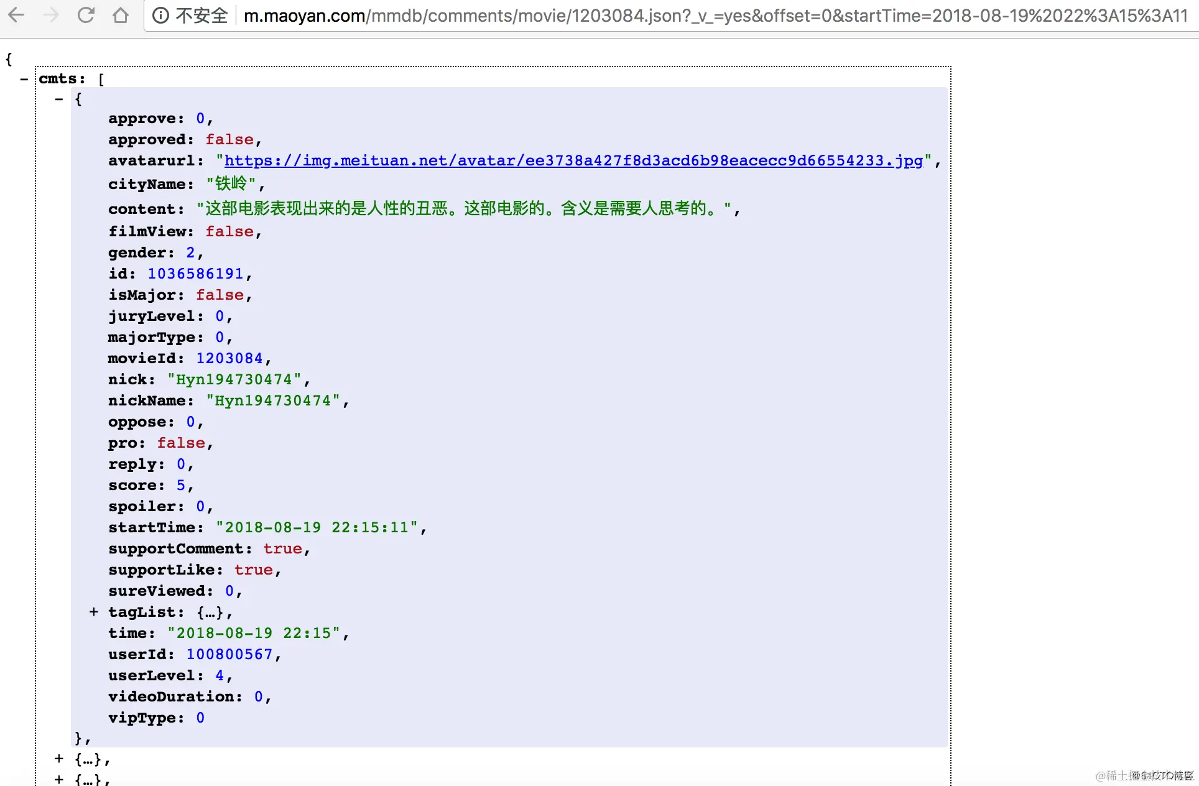The image size is (1199, 786).
Task: Go to home page icon
Action: click(x=121, y=15)
